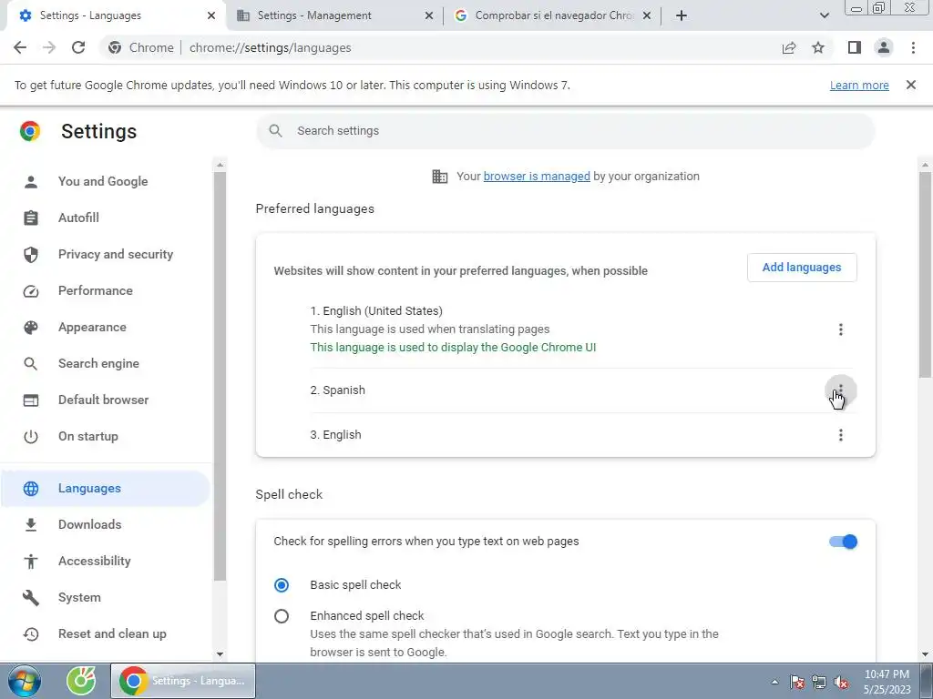Click the main page vertical scrollbar thumb
This screenshot has height=699, width=933.
(926, 274)
